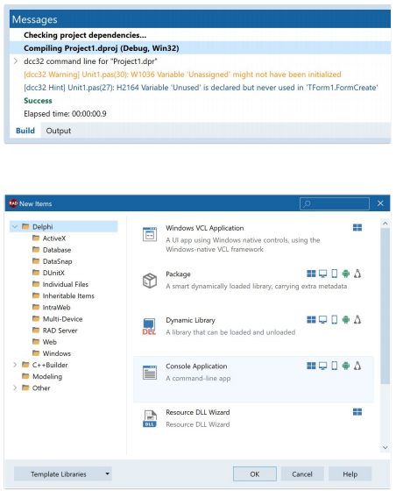396x491 pixels.
Task: Expand the dcc32 command line message
Action: tap(16, 61)
